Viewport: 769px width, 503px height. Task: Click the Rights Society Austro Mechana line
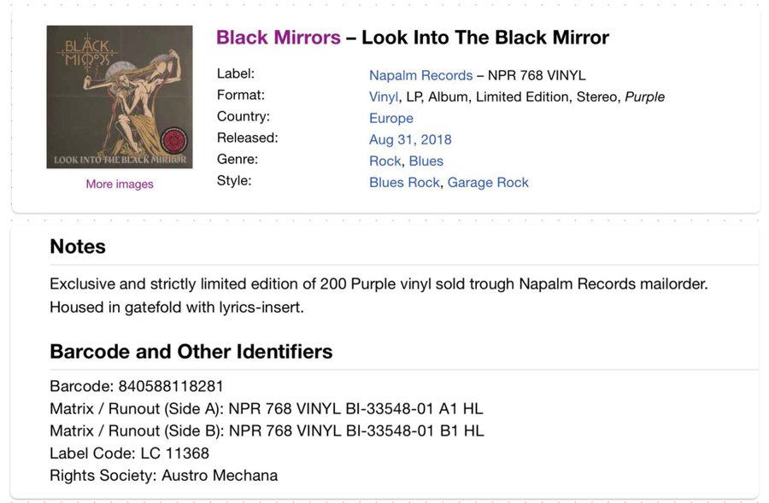click(164, 475)
